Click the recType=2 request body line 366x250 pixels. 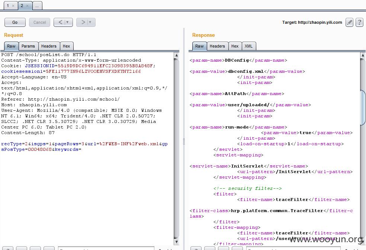84,144
